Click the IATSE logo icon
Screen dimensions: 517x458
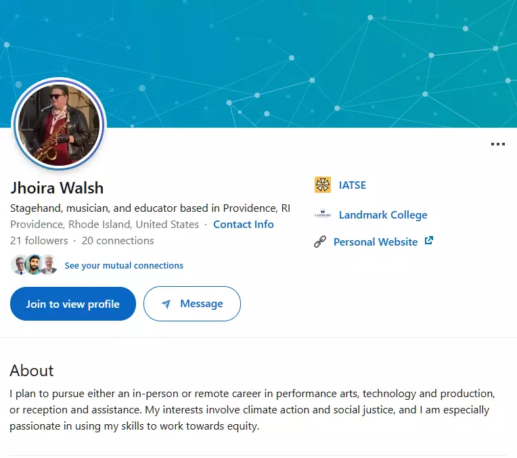coord(323,185)
